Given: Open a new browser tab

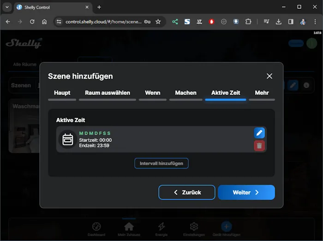Looking at the screenshot, I should (x=99, y=7).
